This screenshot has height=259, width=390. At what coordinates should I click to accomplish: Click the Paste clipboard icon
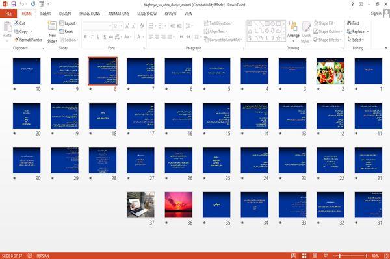pyautogui.click(x=7, y=27)
